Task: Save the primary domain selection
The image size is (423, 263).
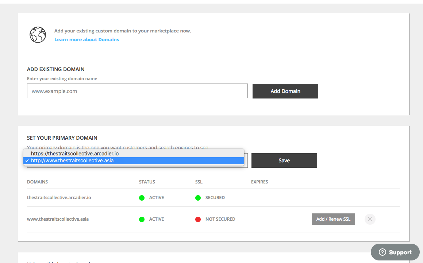Action: [284, 160]
